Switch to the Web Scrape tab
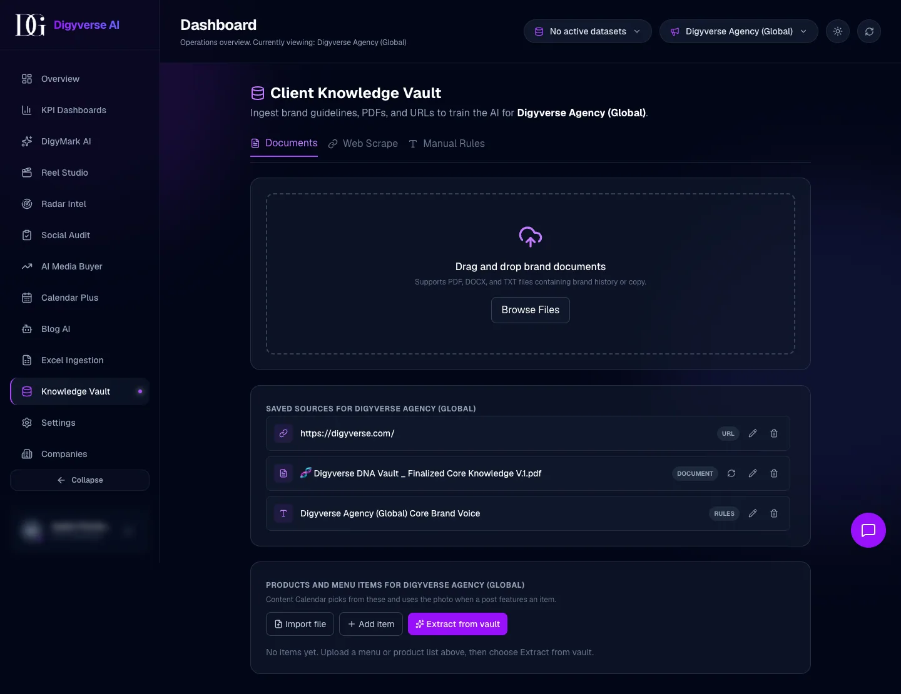This screenshot has width=901, height=694. (x=363, y=144)
